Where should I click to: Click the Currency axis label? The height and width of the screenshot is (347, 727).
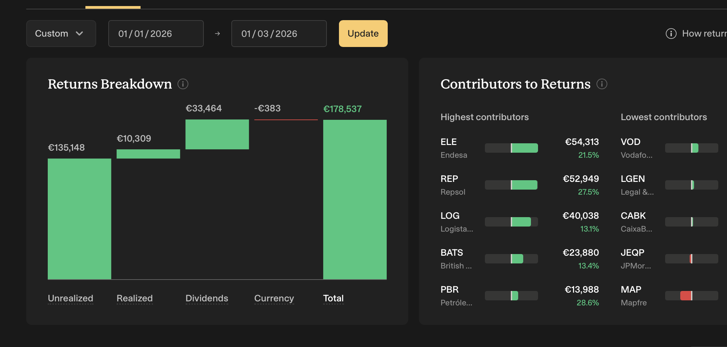coord(274,298)
